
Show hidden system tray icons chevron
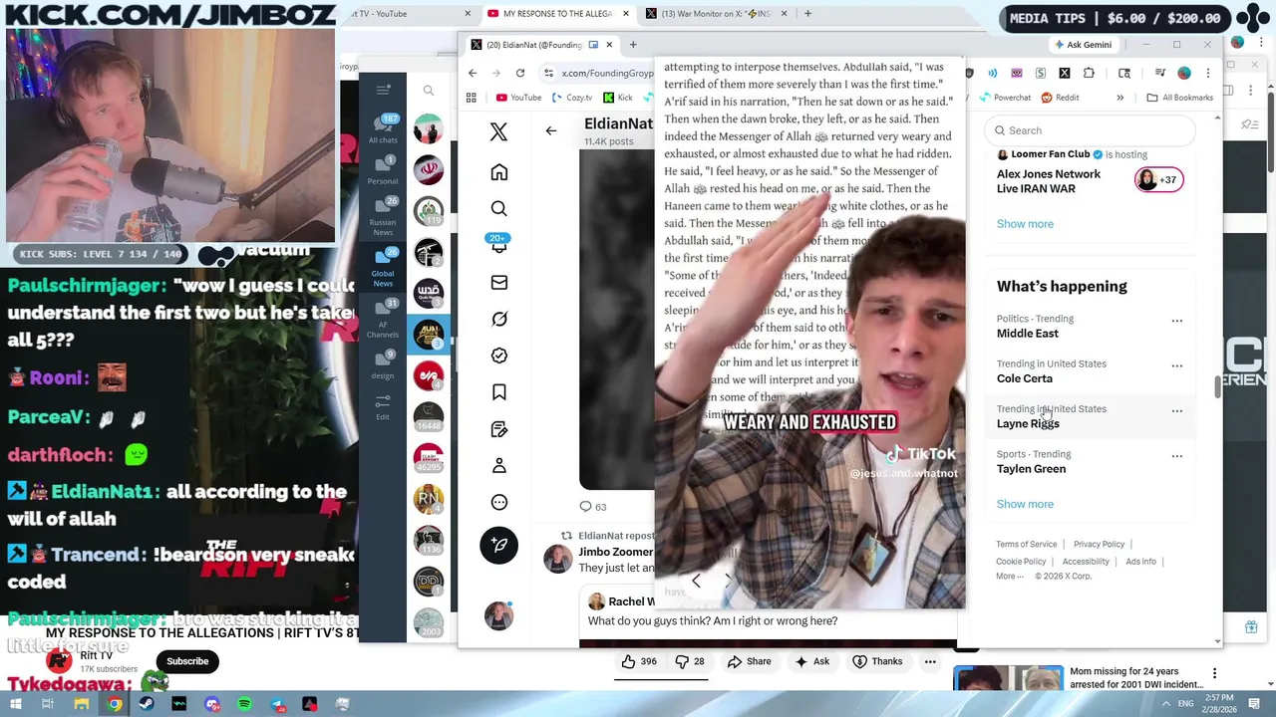(1165, 704)
